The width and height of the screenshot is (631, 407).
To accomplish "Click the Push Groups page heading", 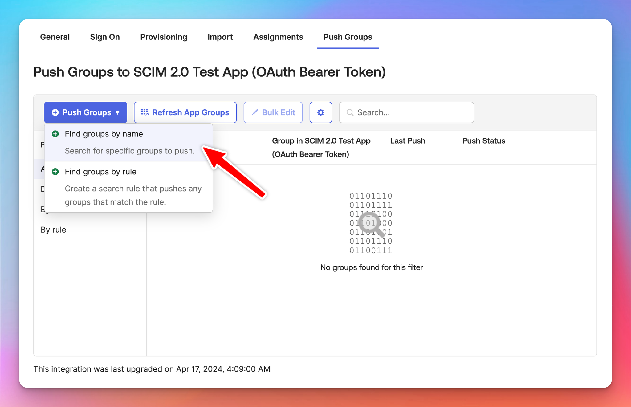I will [x=210, y=72].
